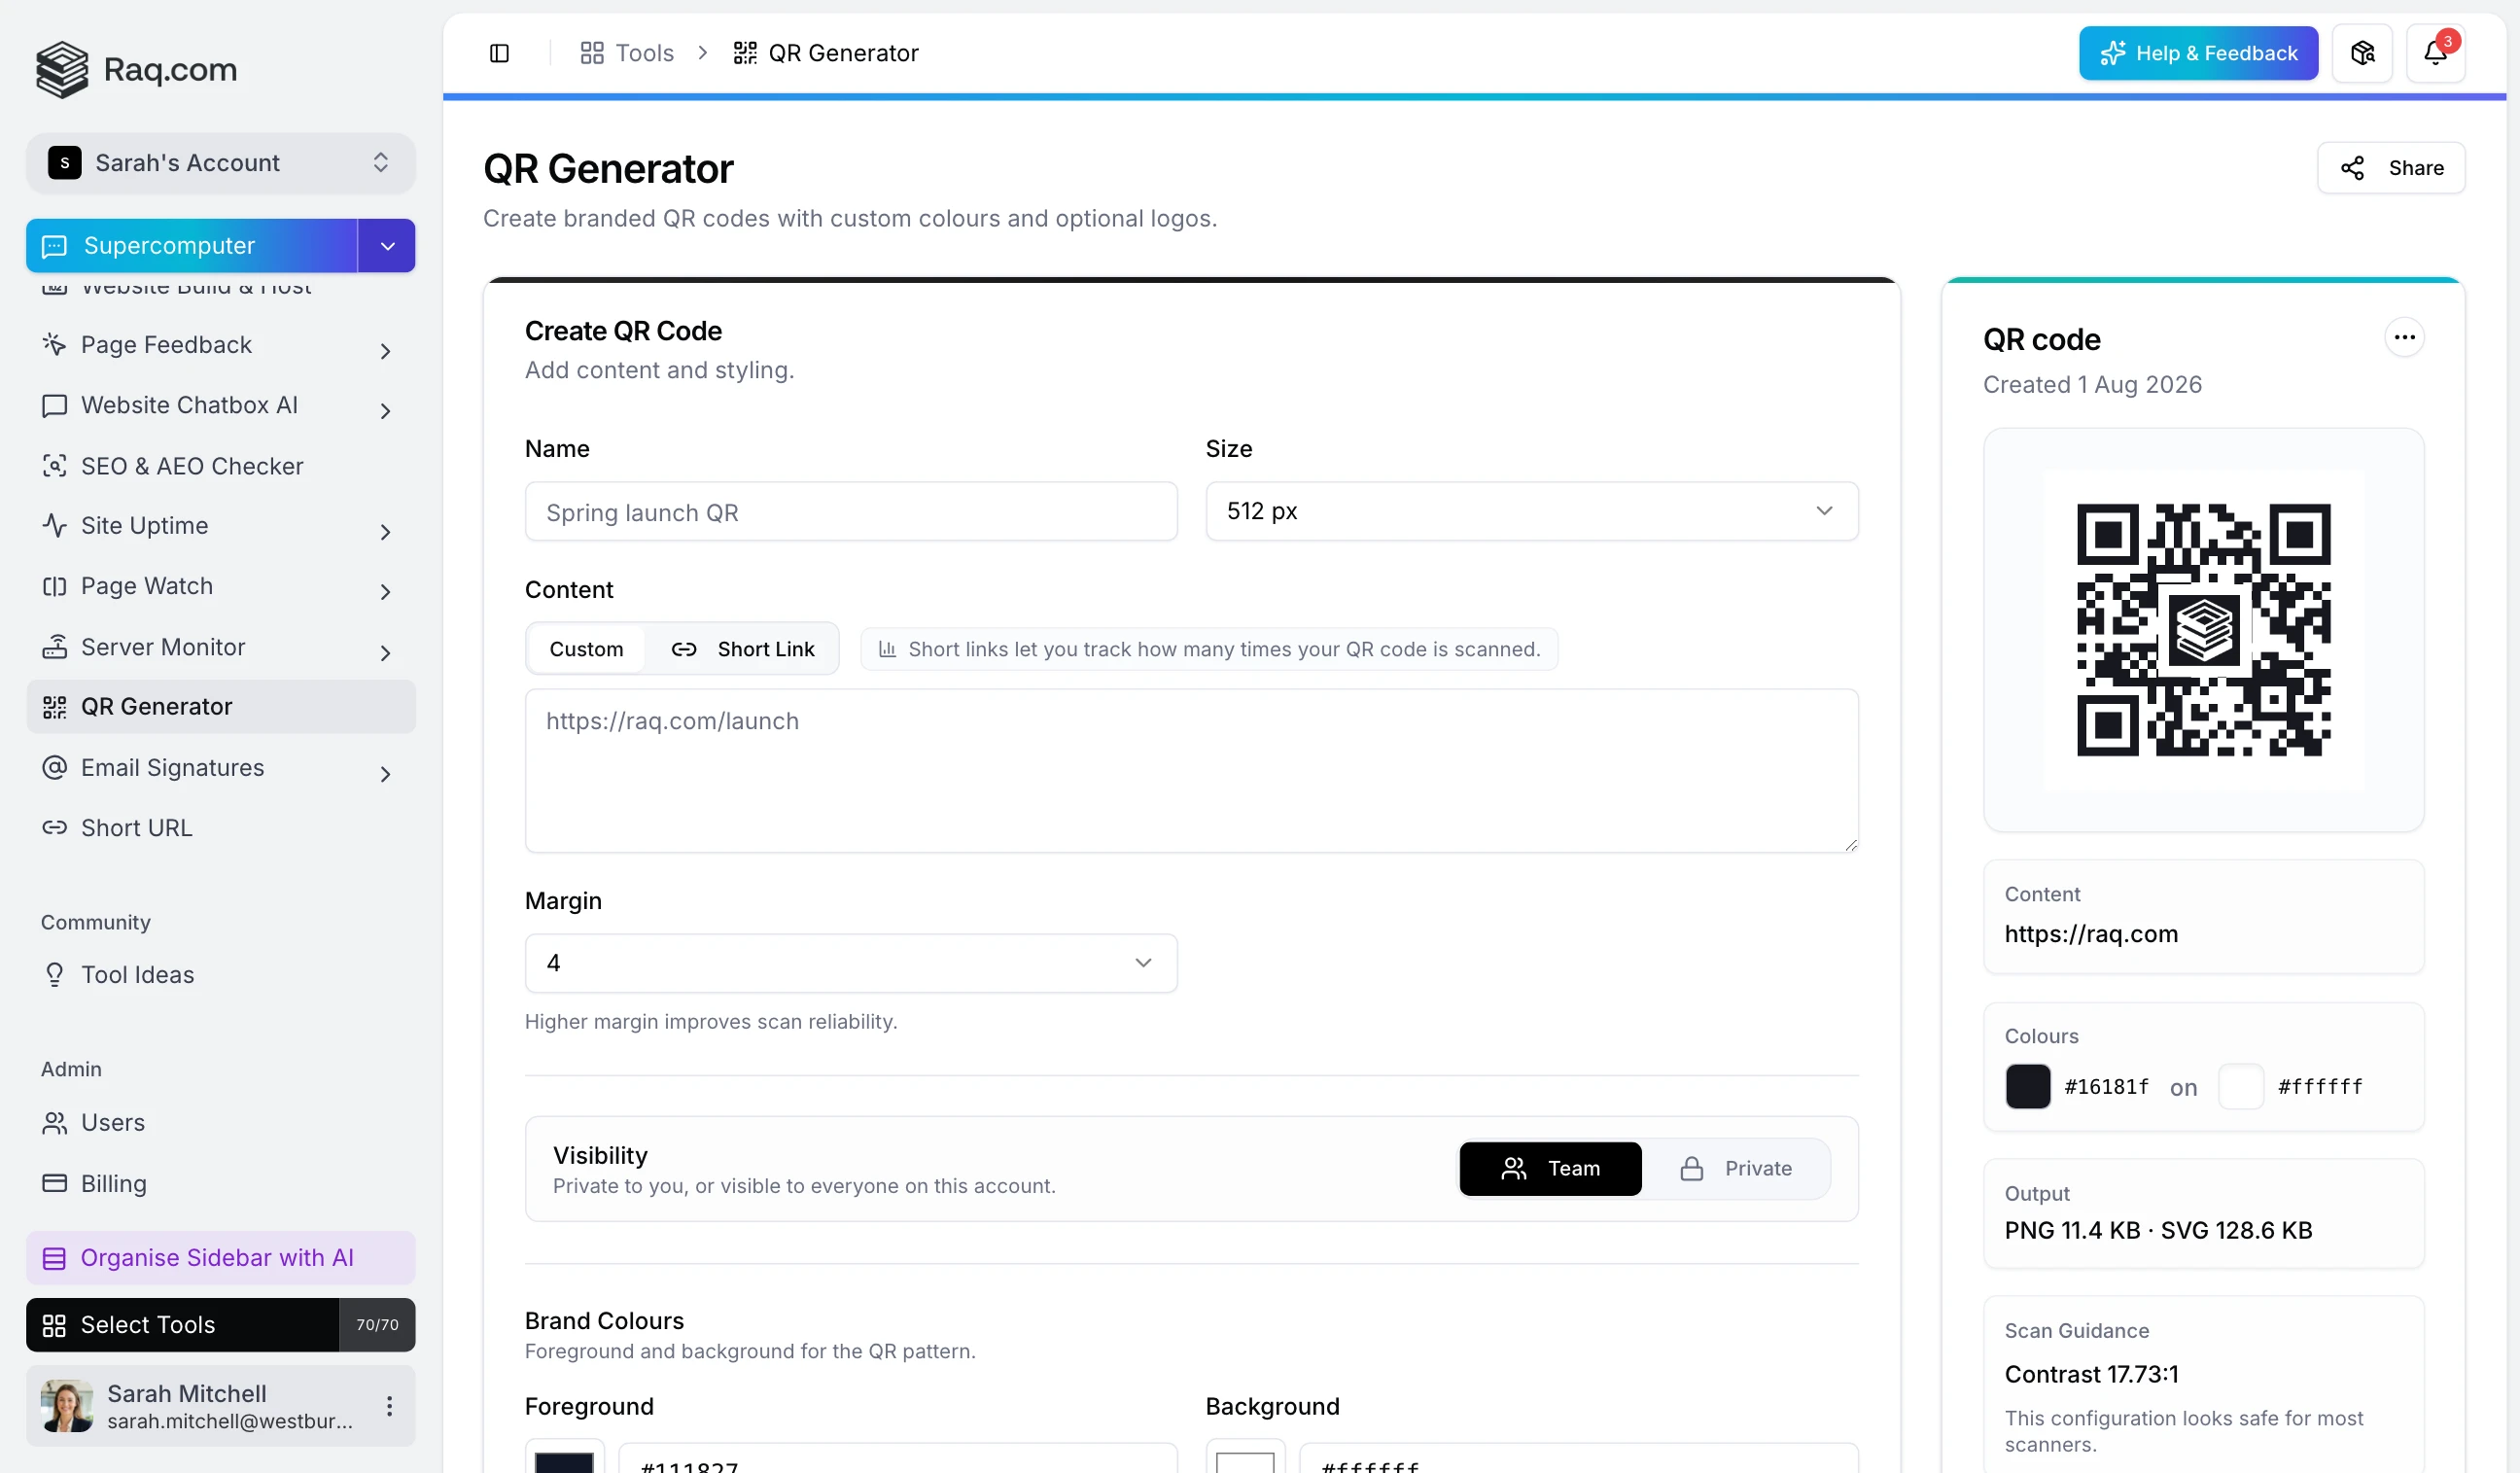The height and width of the screenshot is (1473, 2520).
Task: Expand Email Signatures chevron
Action: tap(385, 774)
